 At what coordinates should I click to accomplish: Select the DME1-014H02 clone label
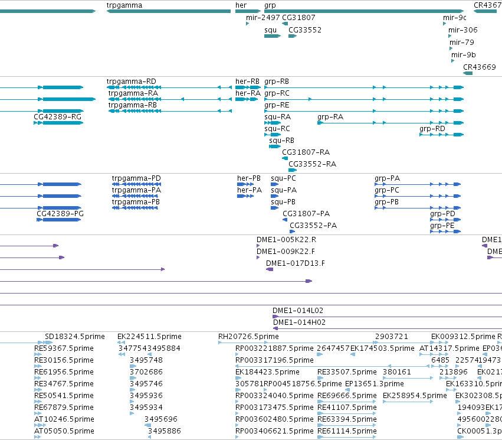299,322
